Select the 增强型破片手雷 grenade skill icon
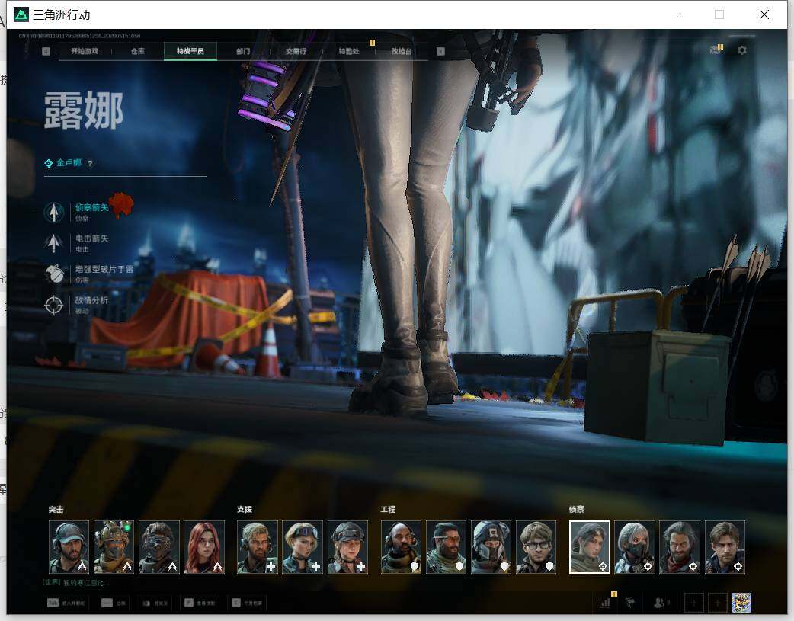The image size is (794, 621). (x=53, y=274)
